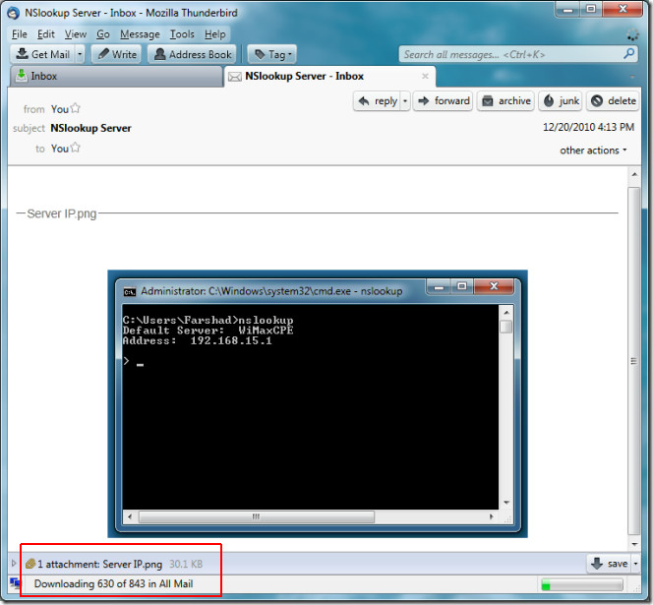Toggle the star next to to You

76,148
